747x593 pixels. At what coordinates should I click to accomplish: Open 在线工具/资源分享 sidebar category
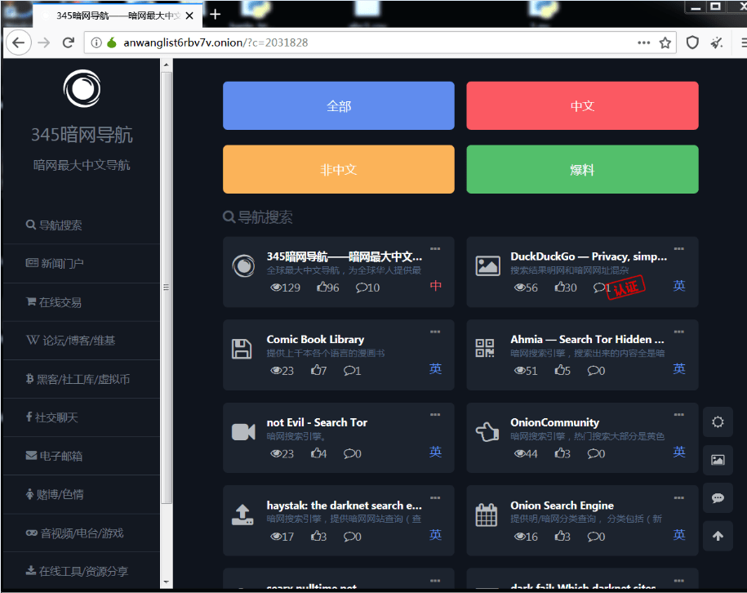point(77,571)
